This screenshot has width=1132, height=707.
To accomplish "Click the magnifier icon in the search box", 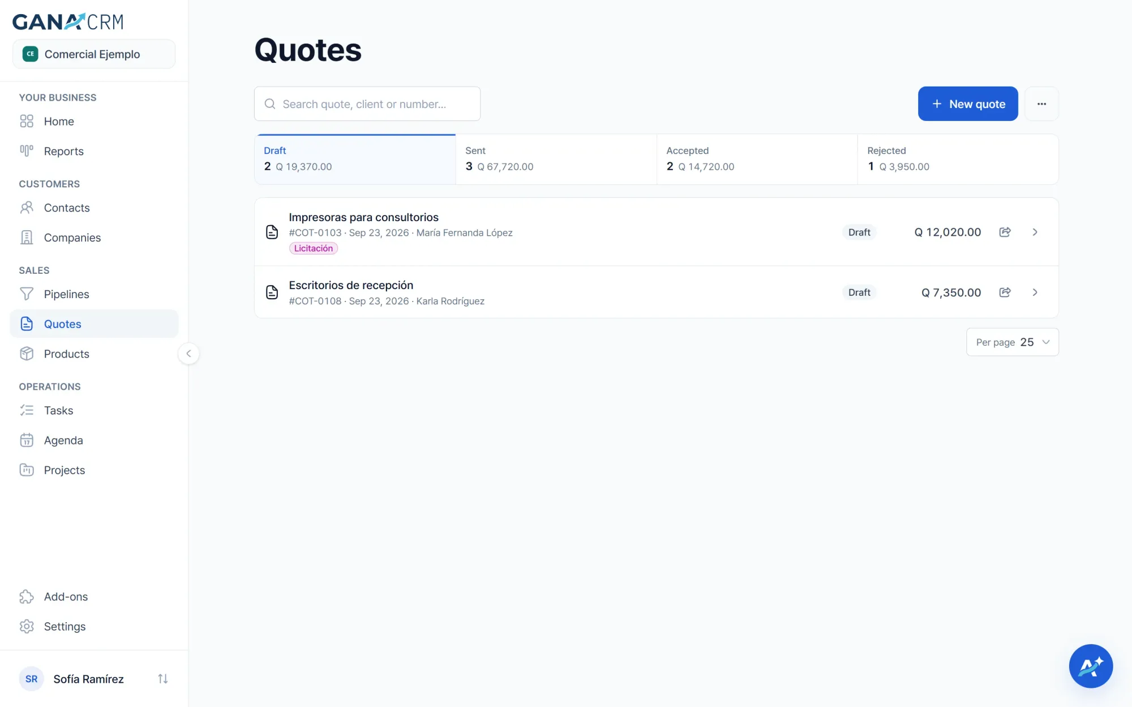I will (270, 104).
